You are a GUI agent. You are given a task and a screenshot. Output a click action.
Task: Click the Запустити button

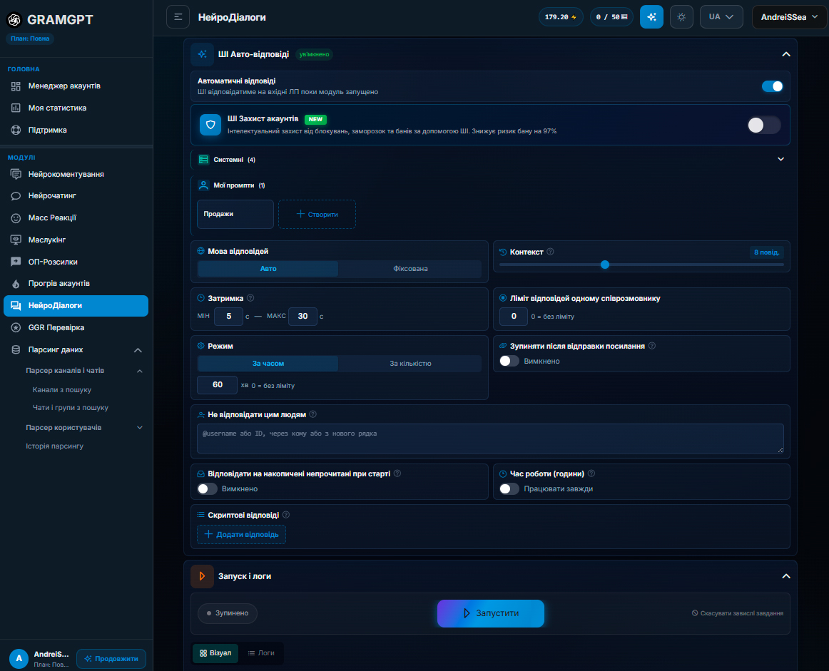(491, 613)
